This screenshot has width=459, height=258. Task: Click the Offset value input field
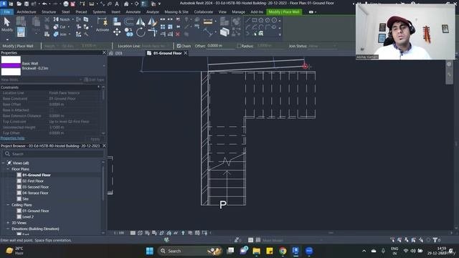pyautogui.click(x=220, y=46)
